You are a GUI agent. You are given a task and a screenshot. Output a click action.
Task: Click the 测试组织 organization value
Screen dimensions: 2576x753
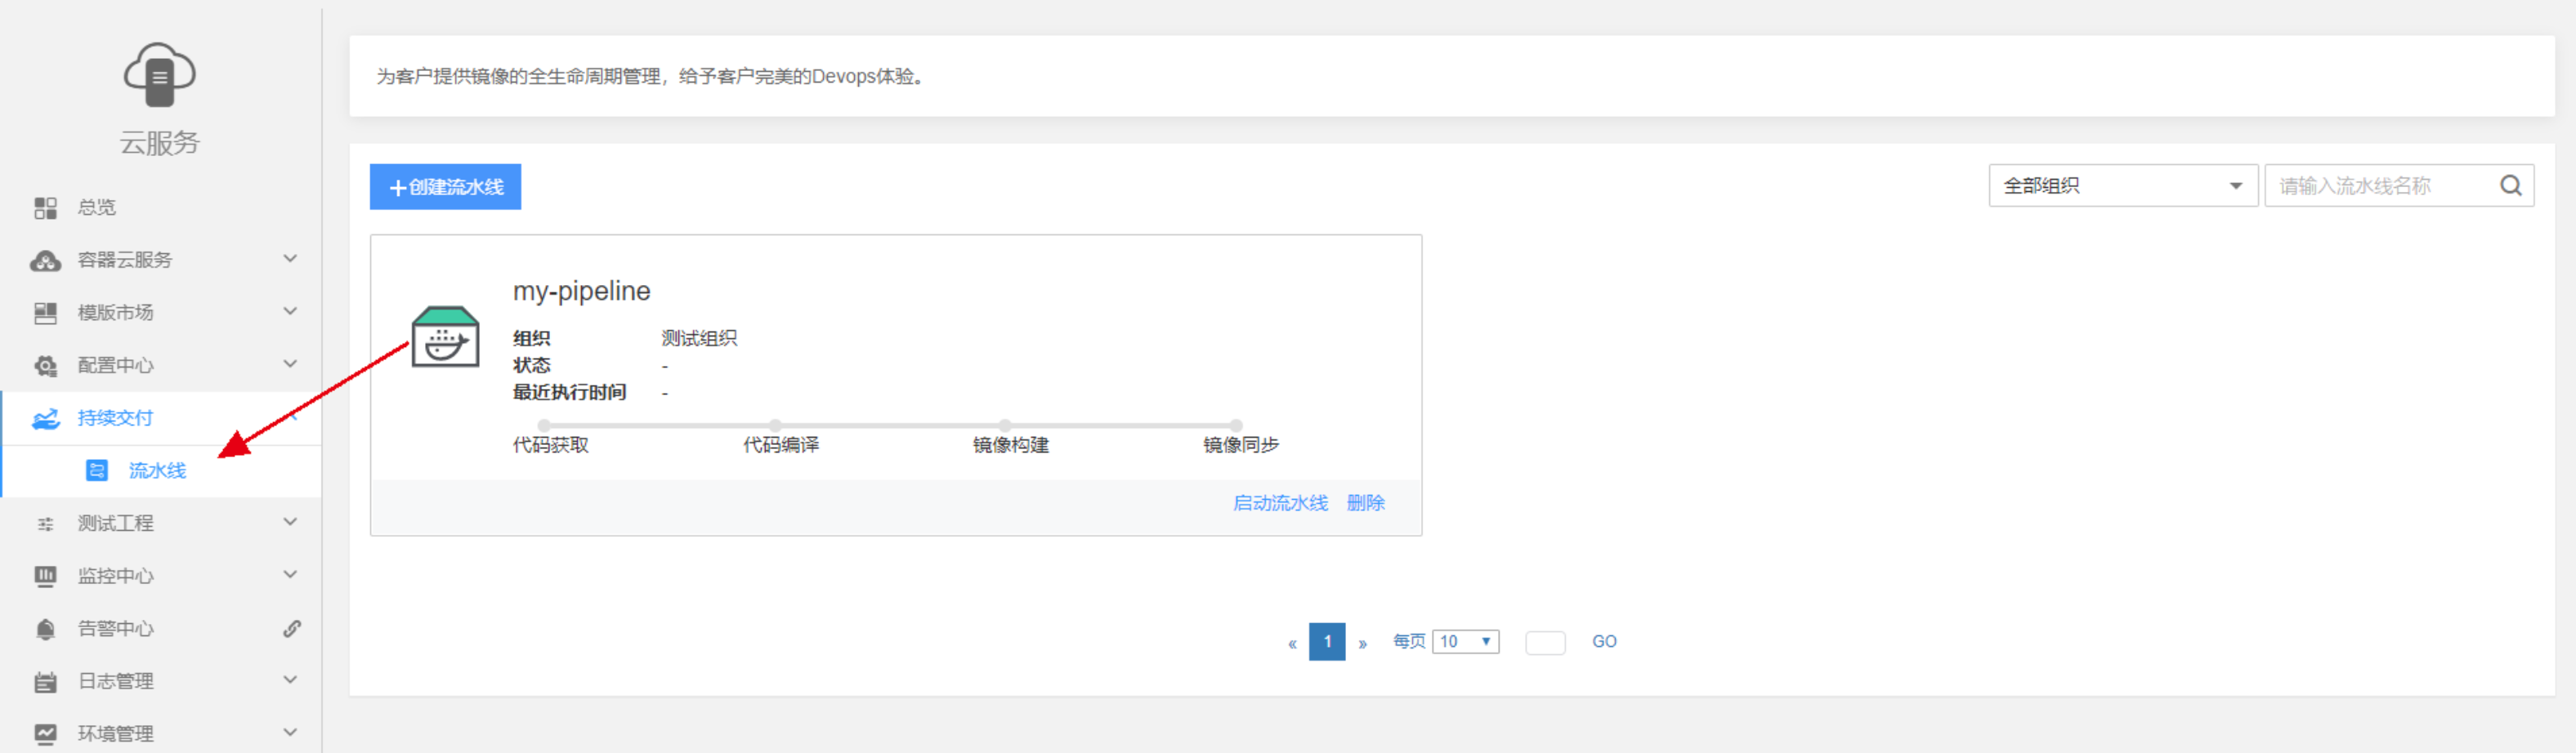coord(699,339)
